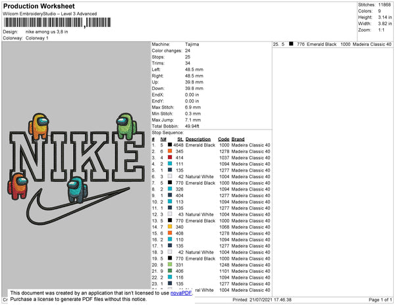Click the black swatch in stop row 25
395x305 pixels.
tap(291, 44)
